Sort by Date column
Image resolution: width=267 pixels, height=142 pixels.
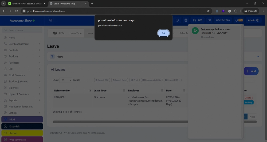click(176, 90)
